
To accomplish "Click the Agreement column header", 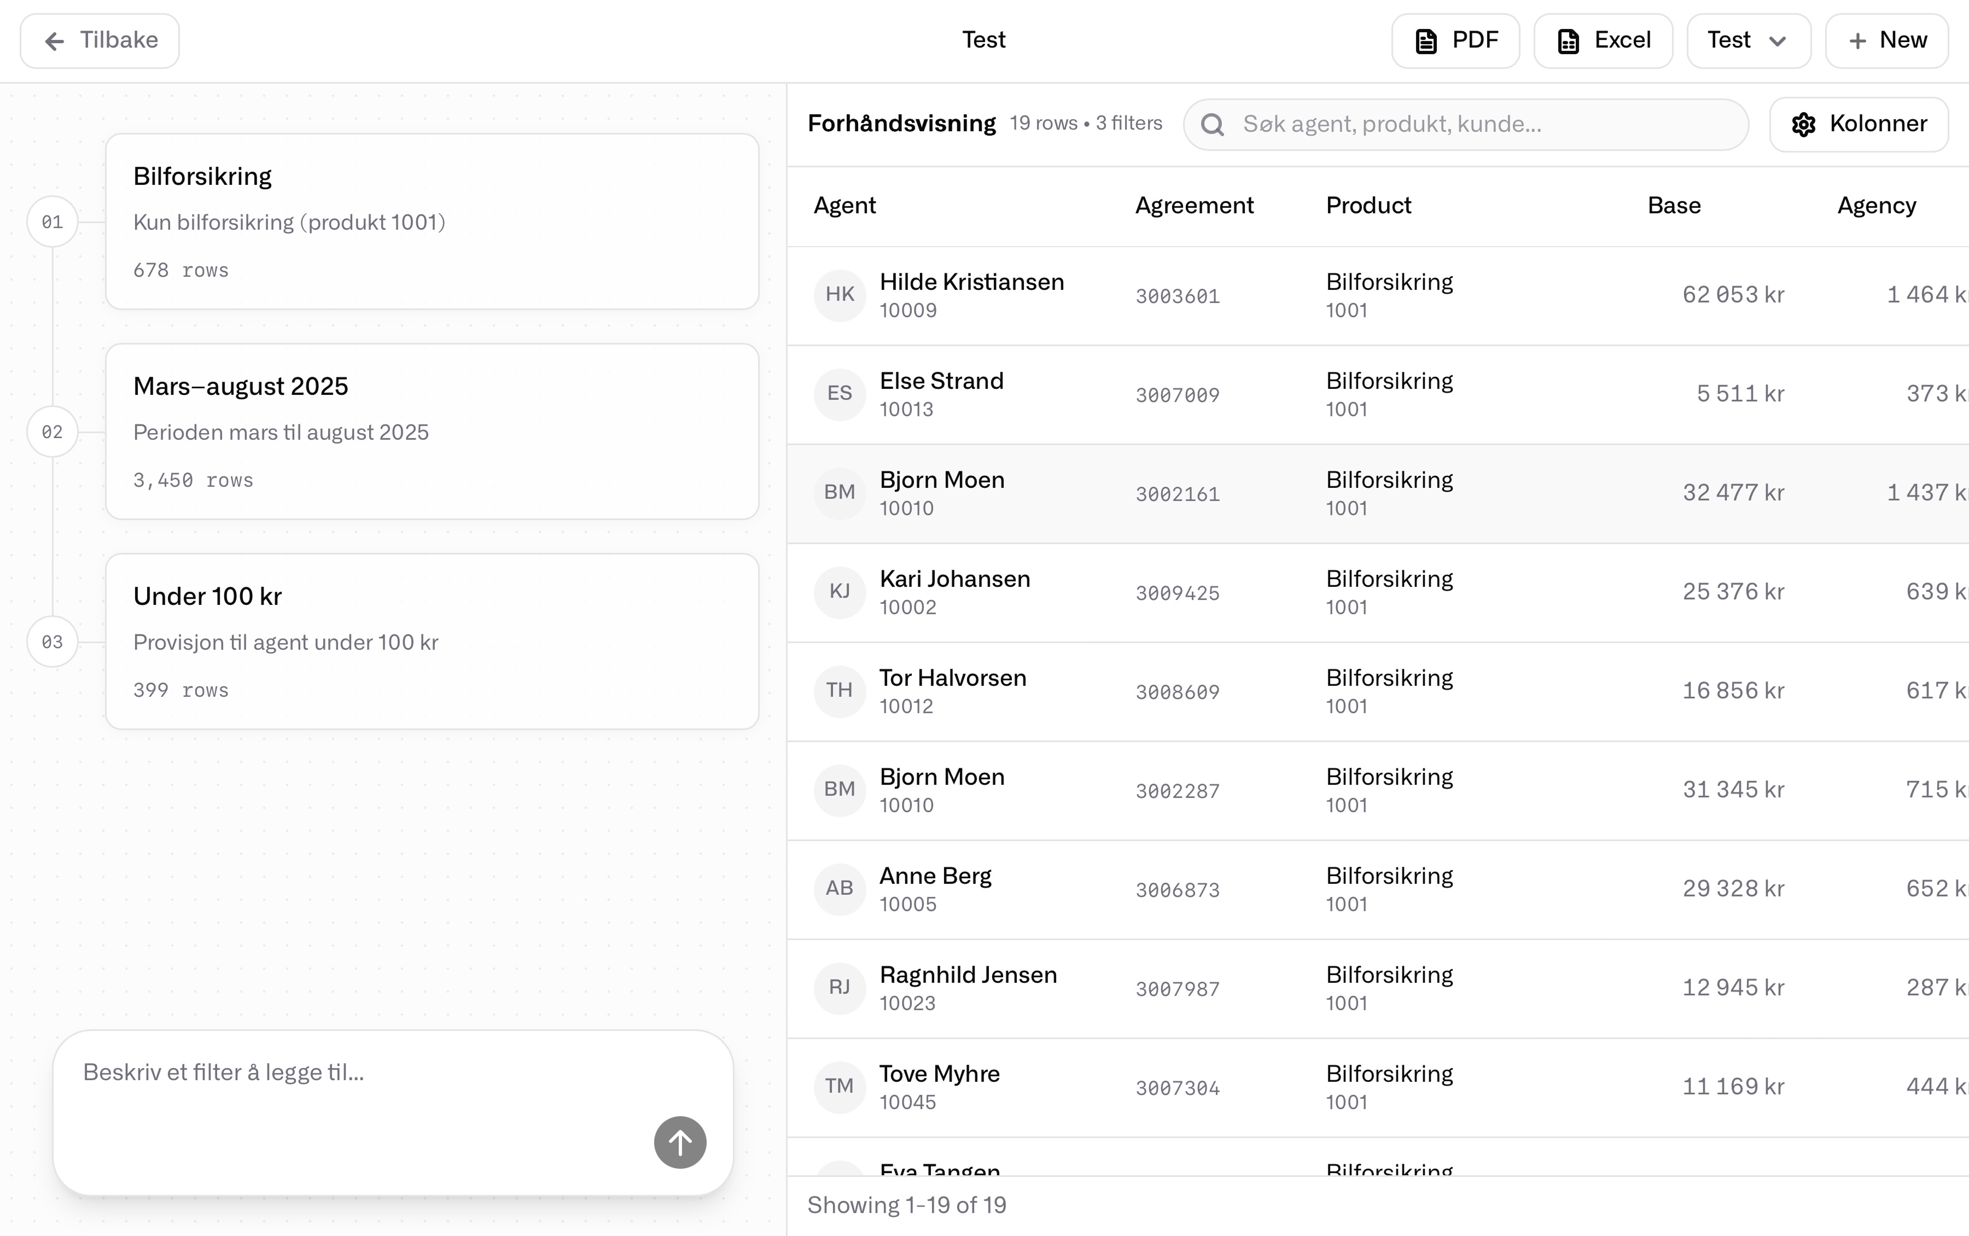I will click(1193, 206).
